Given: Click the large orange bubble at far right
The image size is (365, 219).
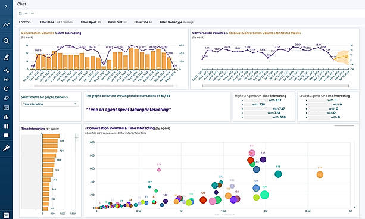Looking at the screenshot, I should click(320, 174).
